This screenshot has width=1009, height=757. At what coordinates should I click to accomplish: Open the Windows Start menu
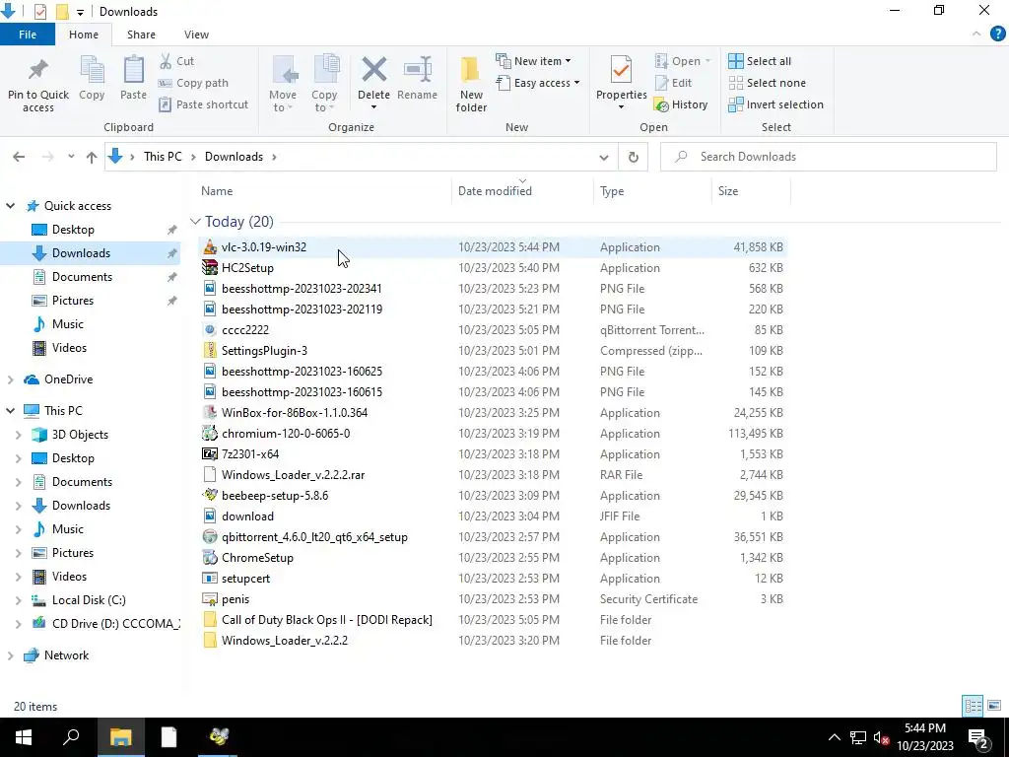coord(24,737)
